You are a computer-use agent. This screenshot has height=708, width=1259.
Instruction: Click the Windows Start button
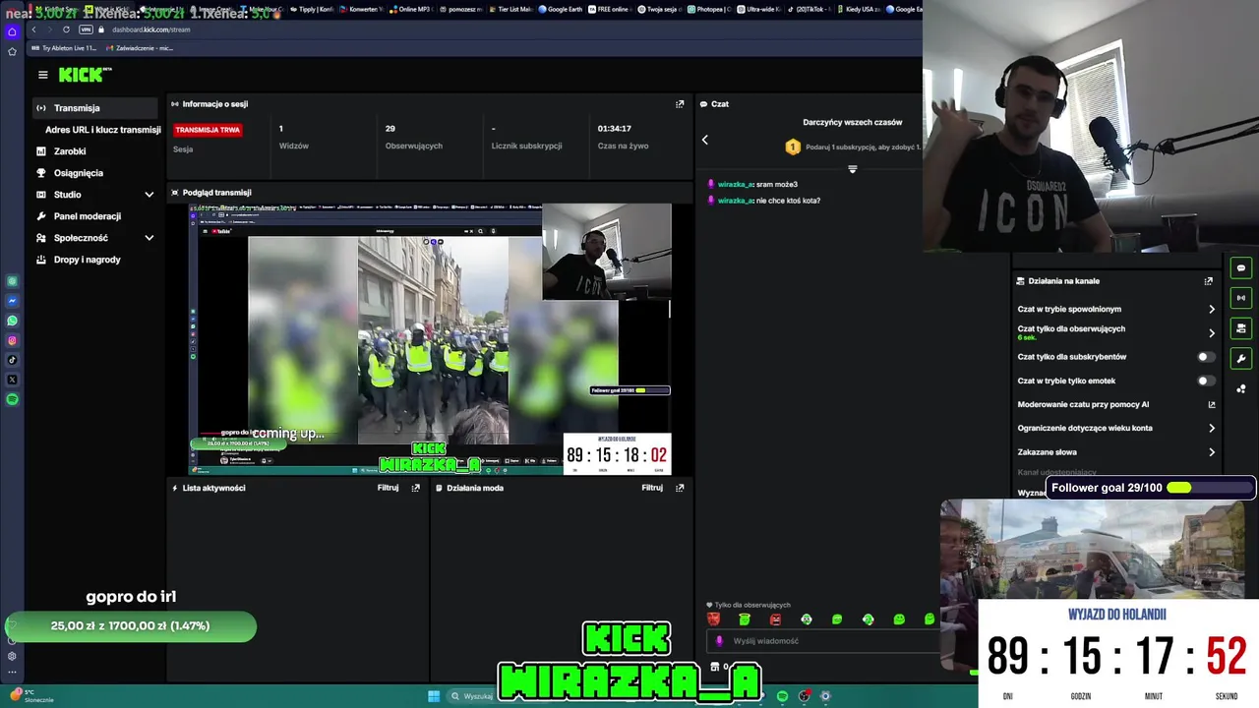434,696
